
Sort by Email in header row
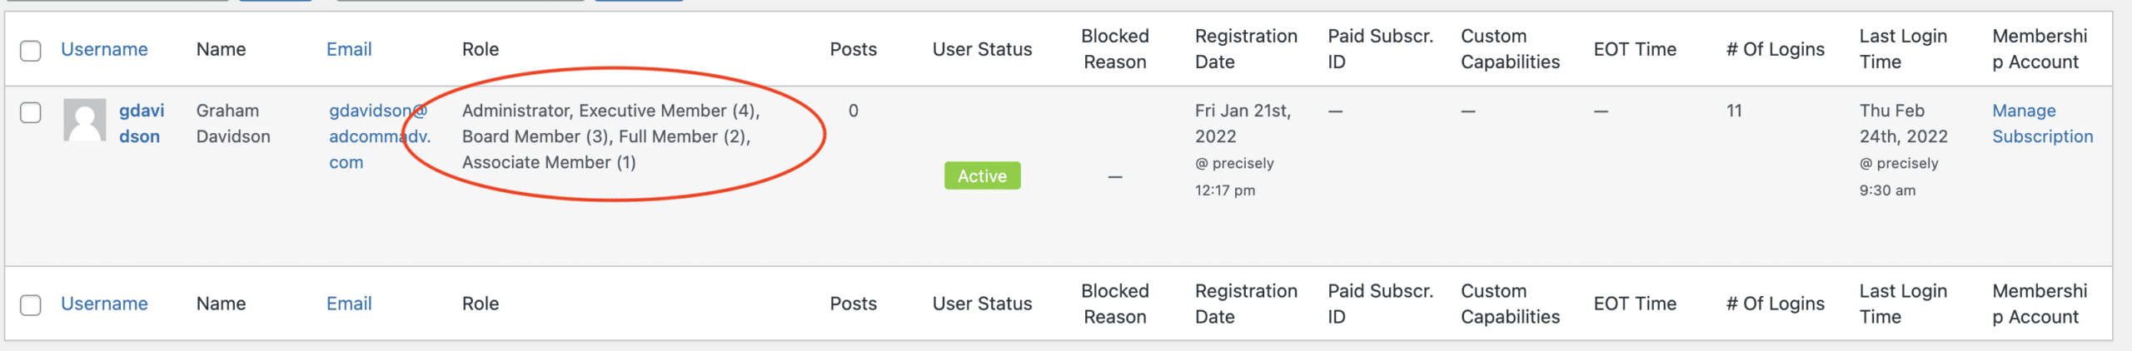click(349, 49)
